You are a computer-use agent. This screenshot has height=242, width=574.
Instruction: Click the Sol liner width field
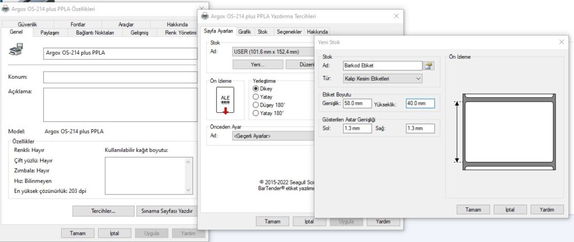tap(357, 129)
